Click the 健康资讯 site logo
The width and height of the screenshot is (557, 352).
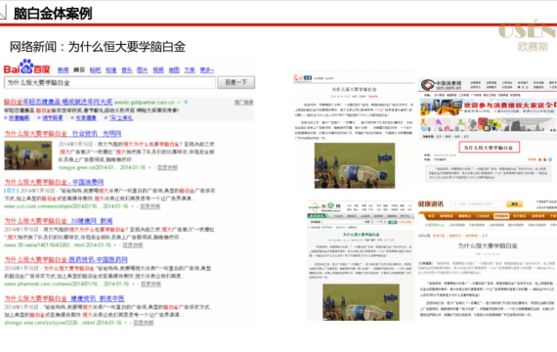(431, 204)
